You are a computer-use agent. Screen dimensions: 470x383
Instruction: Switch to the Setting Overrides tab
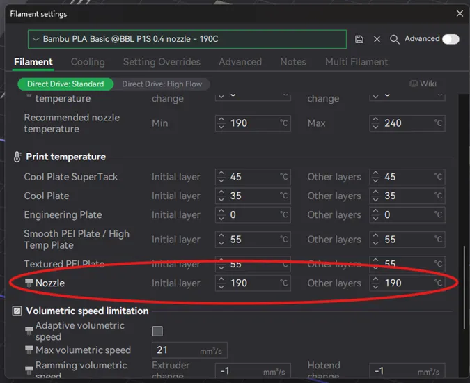tap(162, 62)
